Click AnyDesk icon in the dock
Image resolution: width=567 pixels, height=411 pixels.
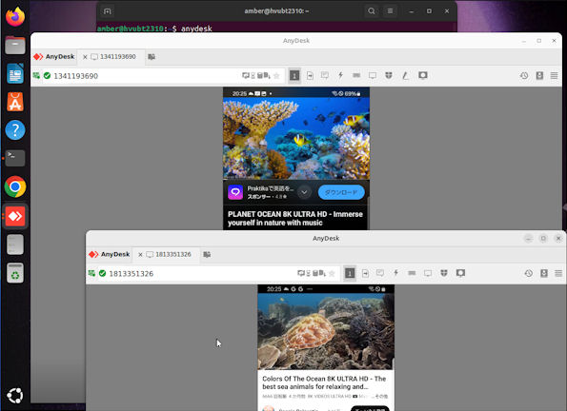pos(15,216)
